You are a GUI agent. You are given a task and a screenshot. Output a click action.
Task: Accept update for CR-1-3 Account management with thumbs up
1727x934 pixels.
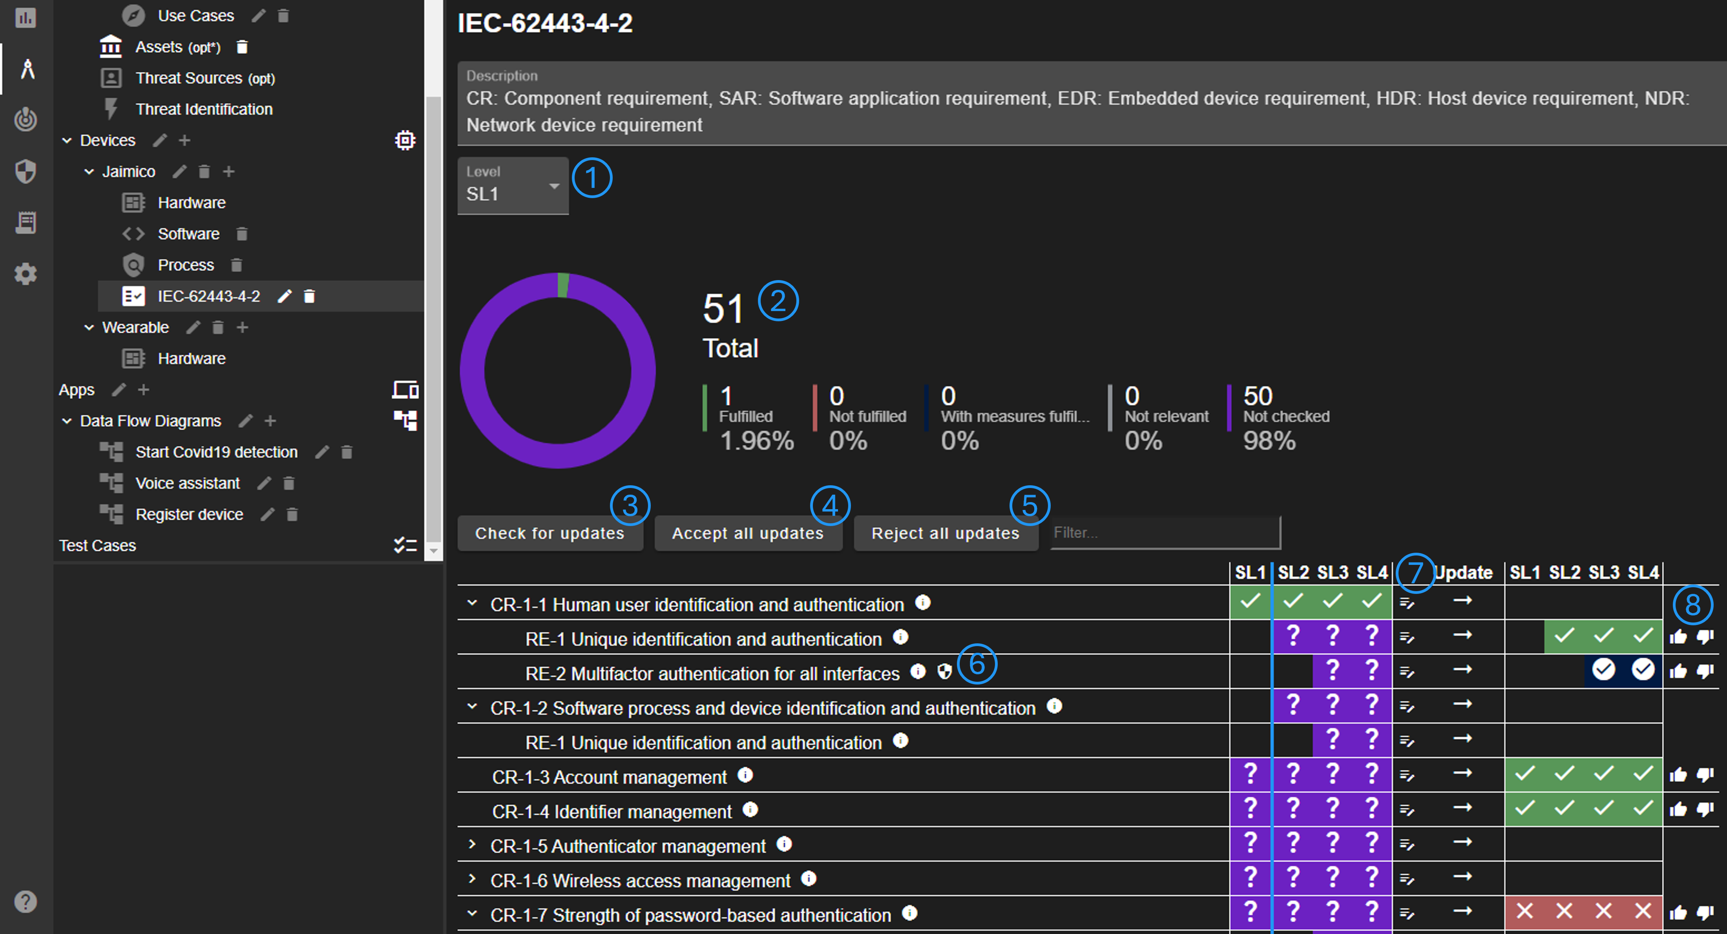[x=1679, y=775]
